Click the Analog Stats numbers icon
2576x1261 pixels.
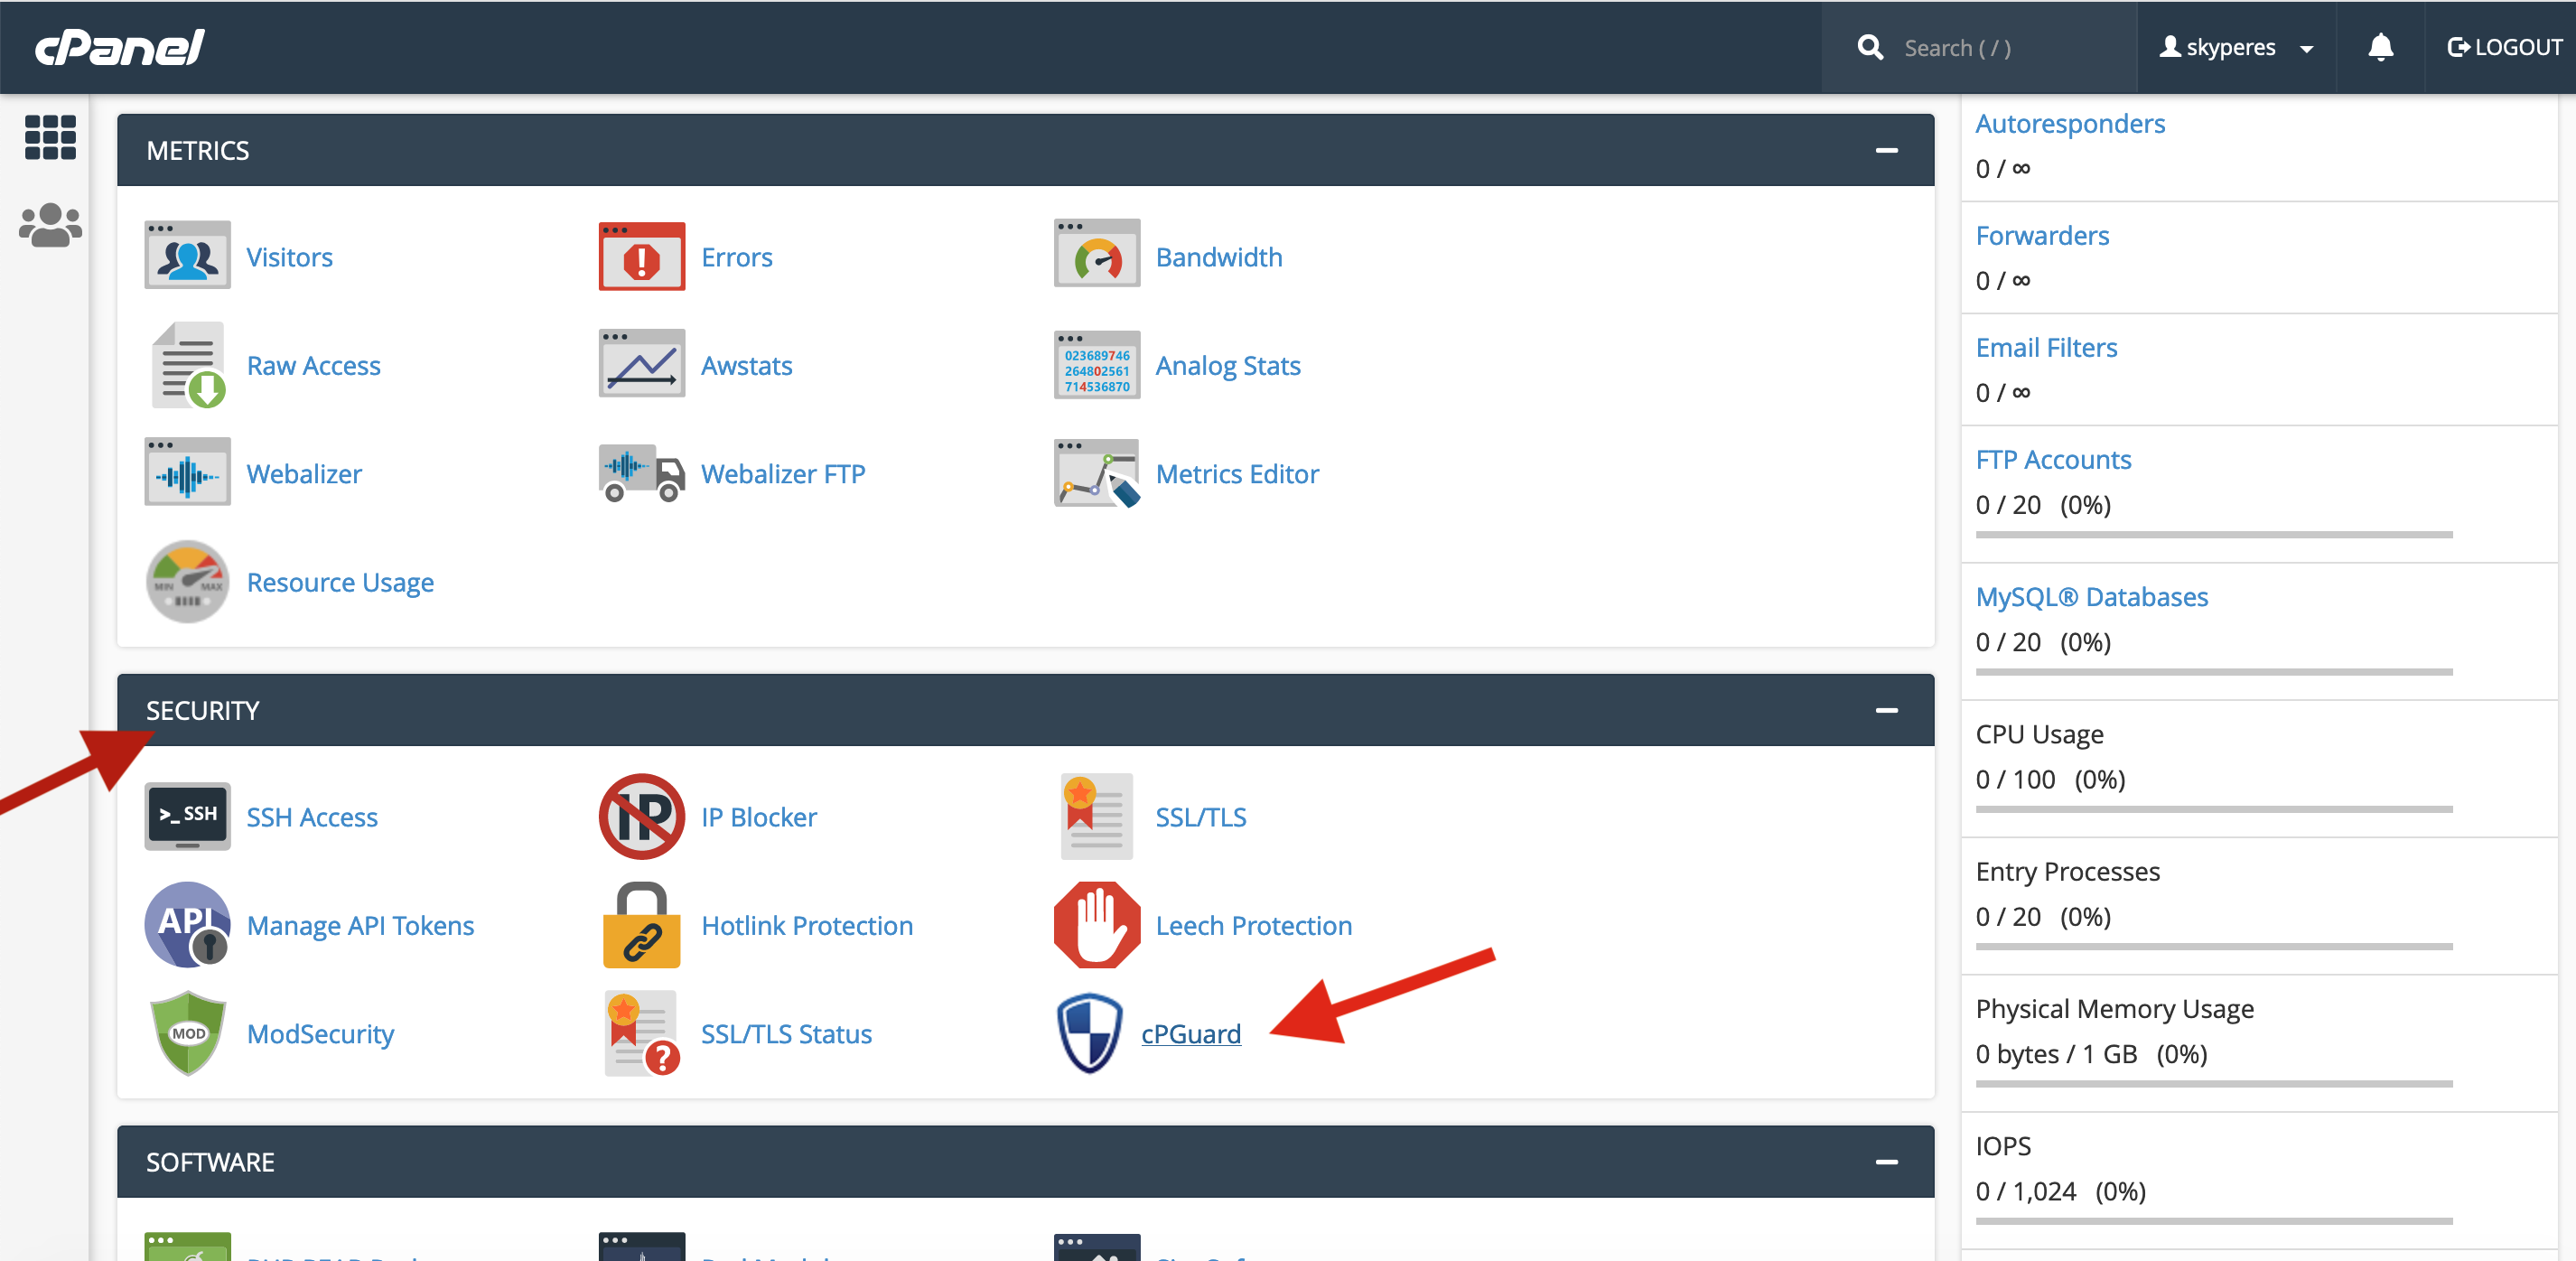1096,365
